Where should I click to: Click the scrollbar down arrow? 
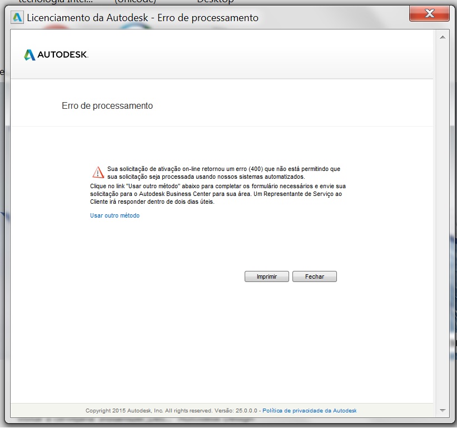click(x=443, y=411)
